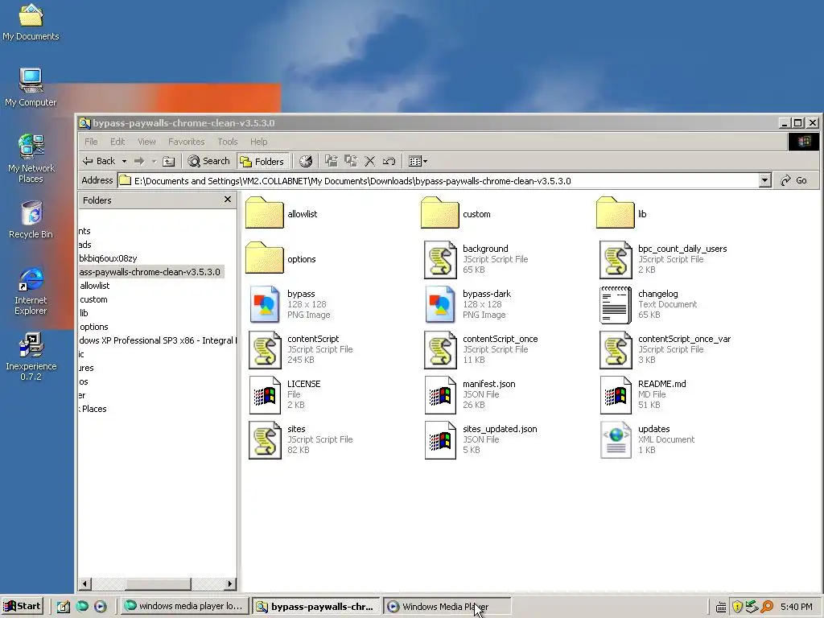
Task: Open the Back history dropdown arrow
Action: coord(124,161)
